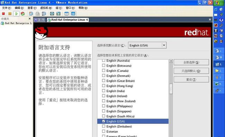Select Red Hat Enterprise Linux in favorites list
This screenshot has width=225, height=137.
17,23
